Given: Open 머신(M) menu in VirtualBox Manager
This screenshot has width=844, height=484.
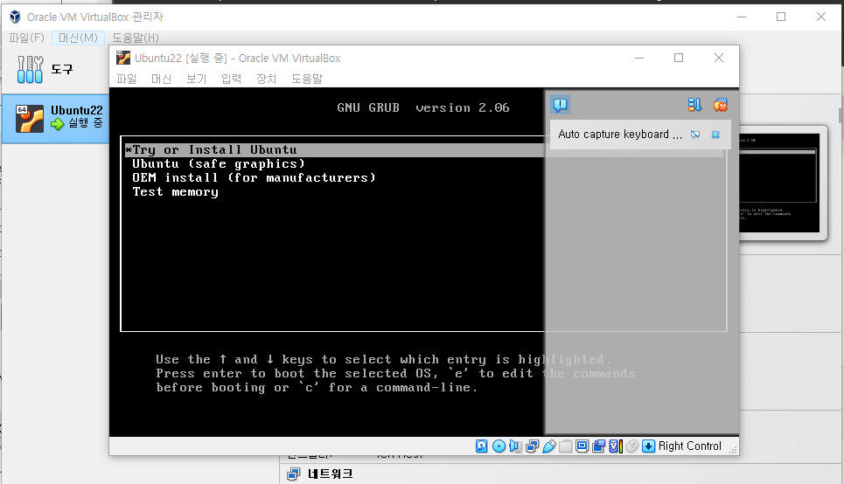Looking at the screenshot, I should (x=78, y=38).
